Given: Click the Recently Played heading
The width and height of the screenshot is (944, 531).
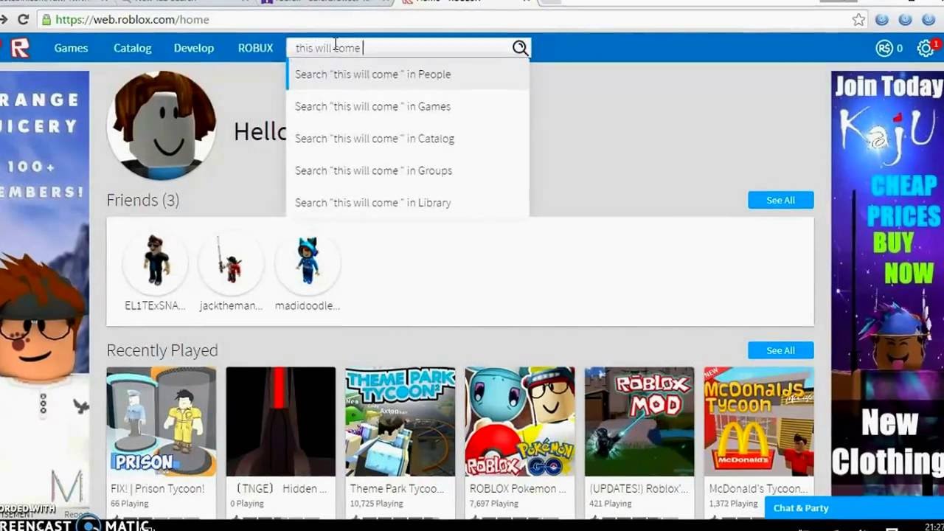Looking at the screenshot, I should 162,350.
